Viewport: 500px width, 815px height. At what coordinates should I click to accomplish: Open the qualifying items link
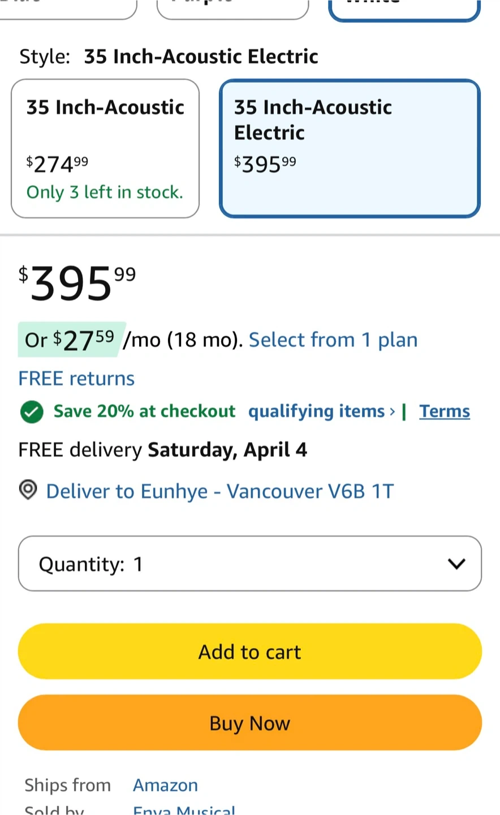(321, 411)
